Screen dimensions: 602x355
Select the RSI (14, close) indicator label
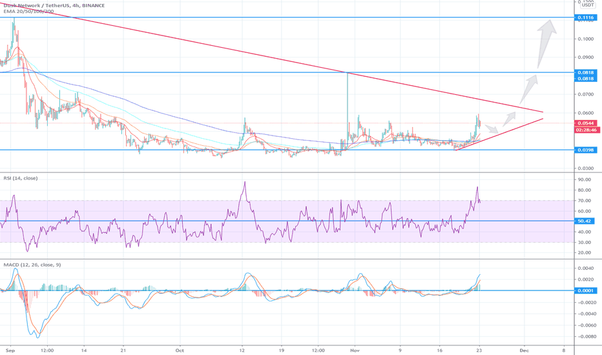click(x=21, y=178)
